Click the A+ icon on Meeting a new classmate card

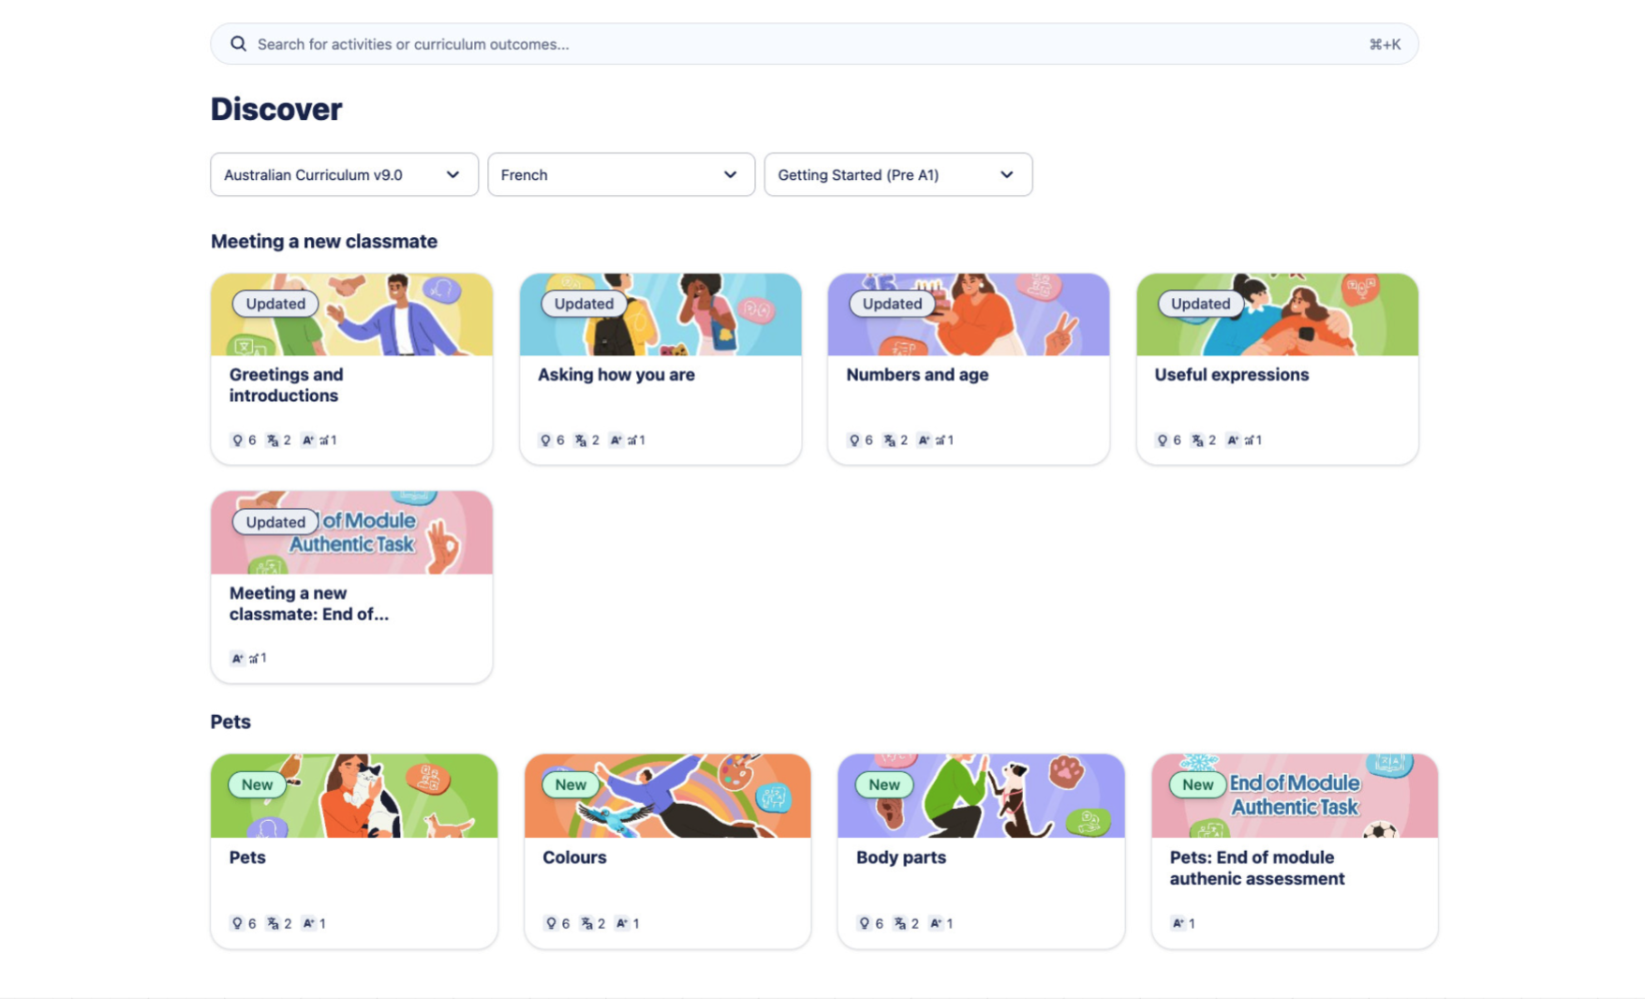pos(237,659)
